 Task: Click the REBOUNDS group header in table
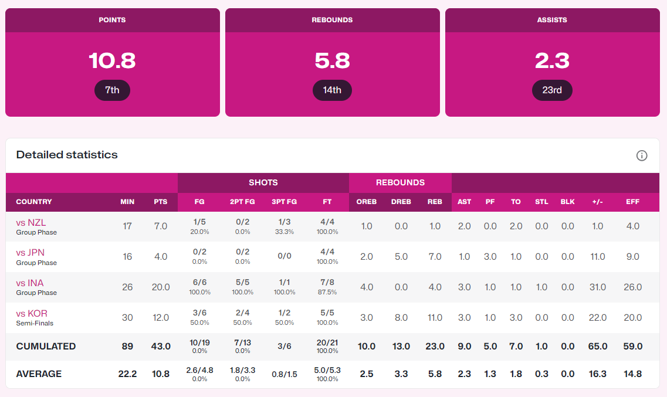(x=400, y=182)
